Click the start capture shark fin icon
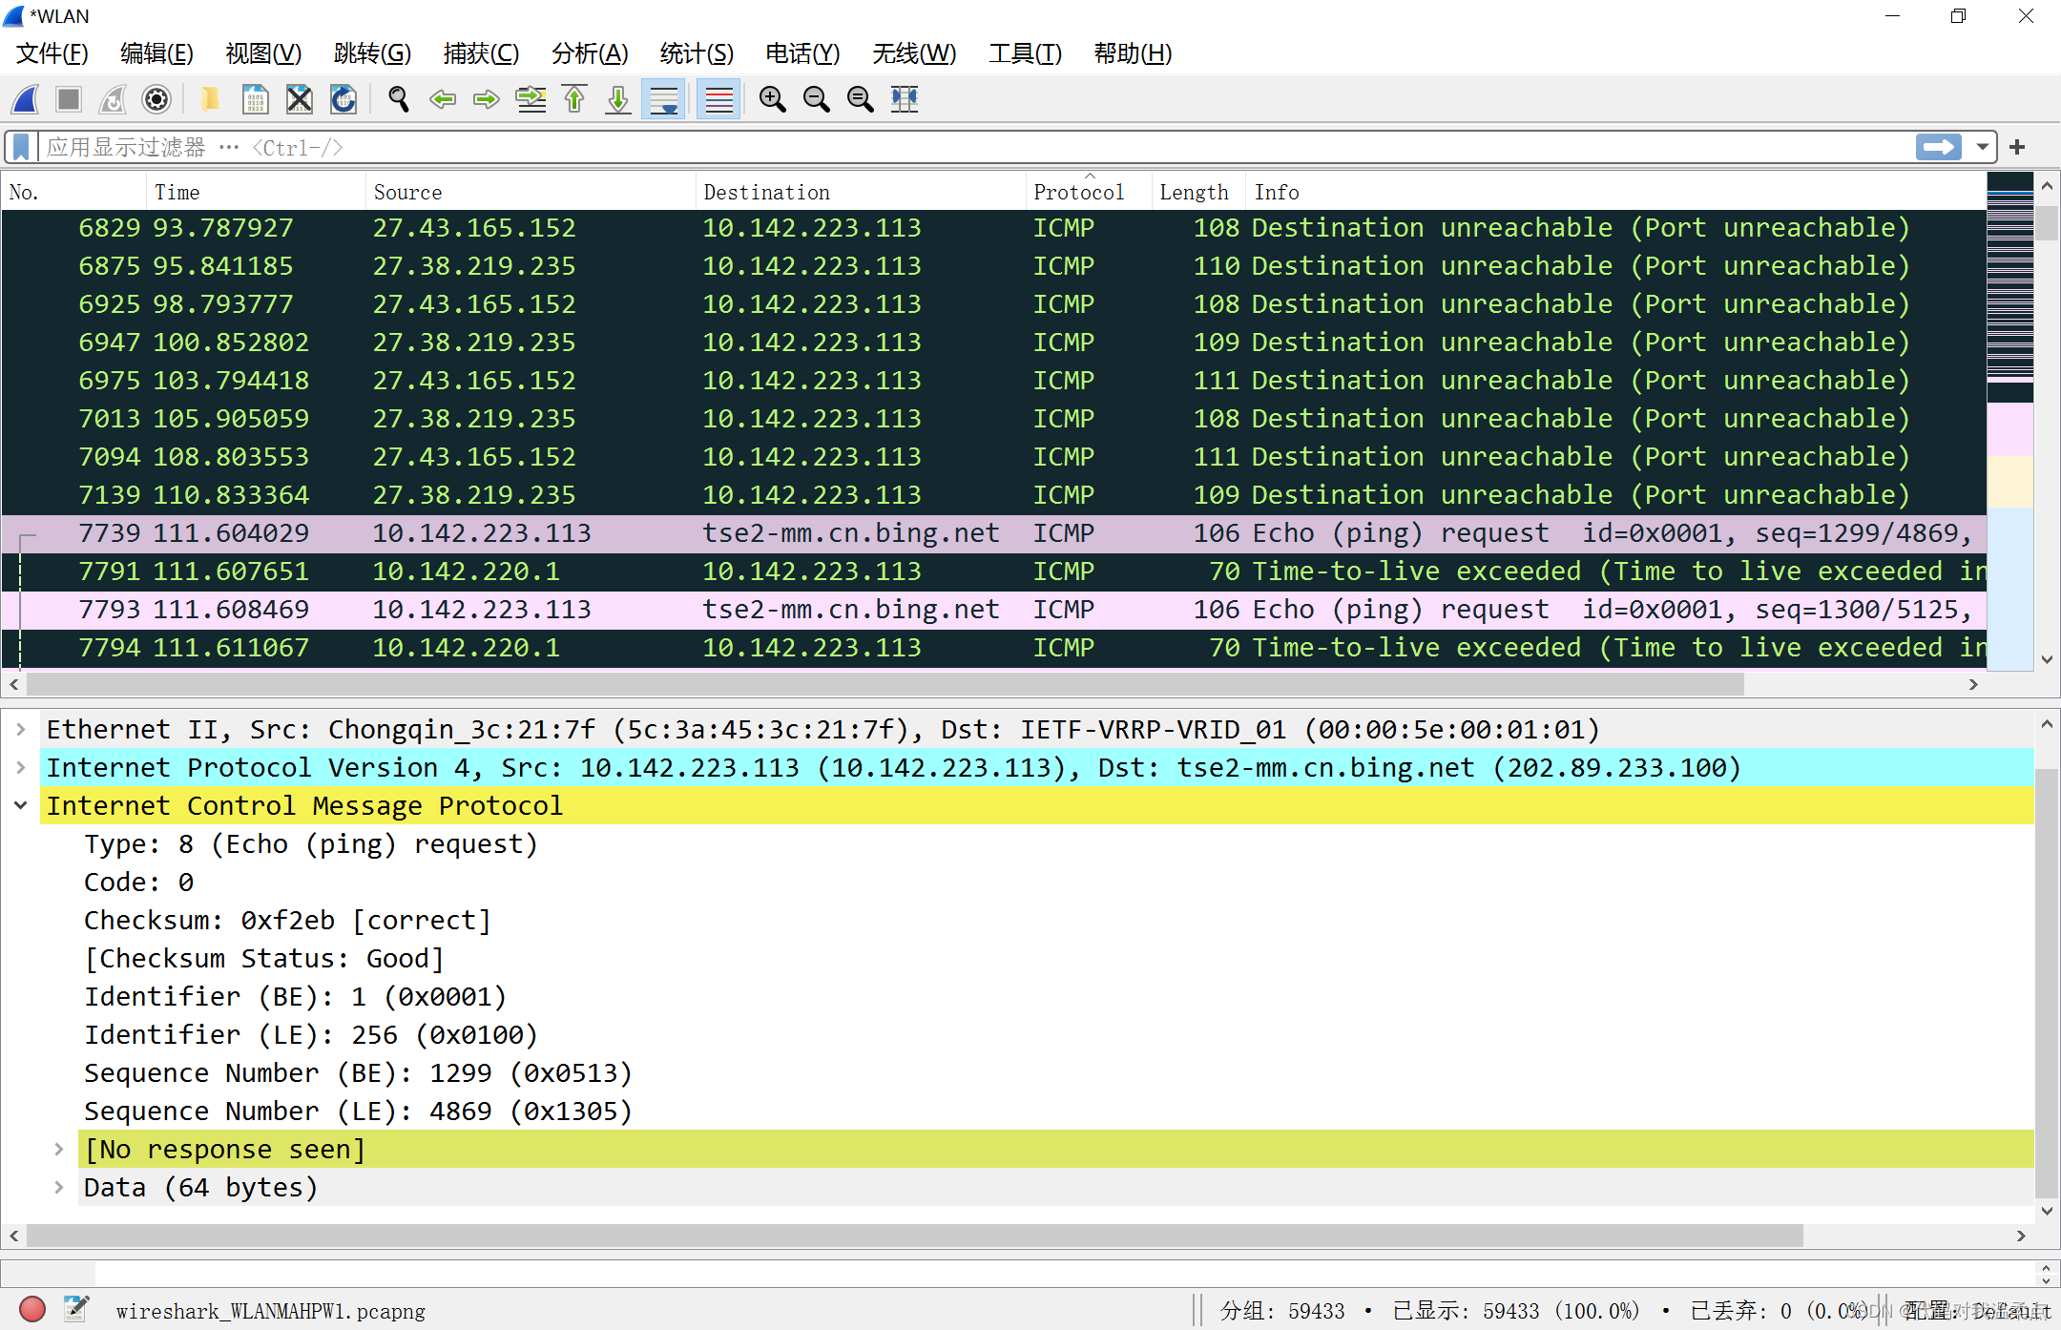2061x1330 pixels. (26, 99)
